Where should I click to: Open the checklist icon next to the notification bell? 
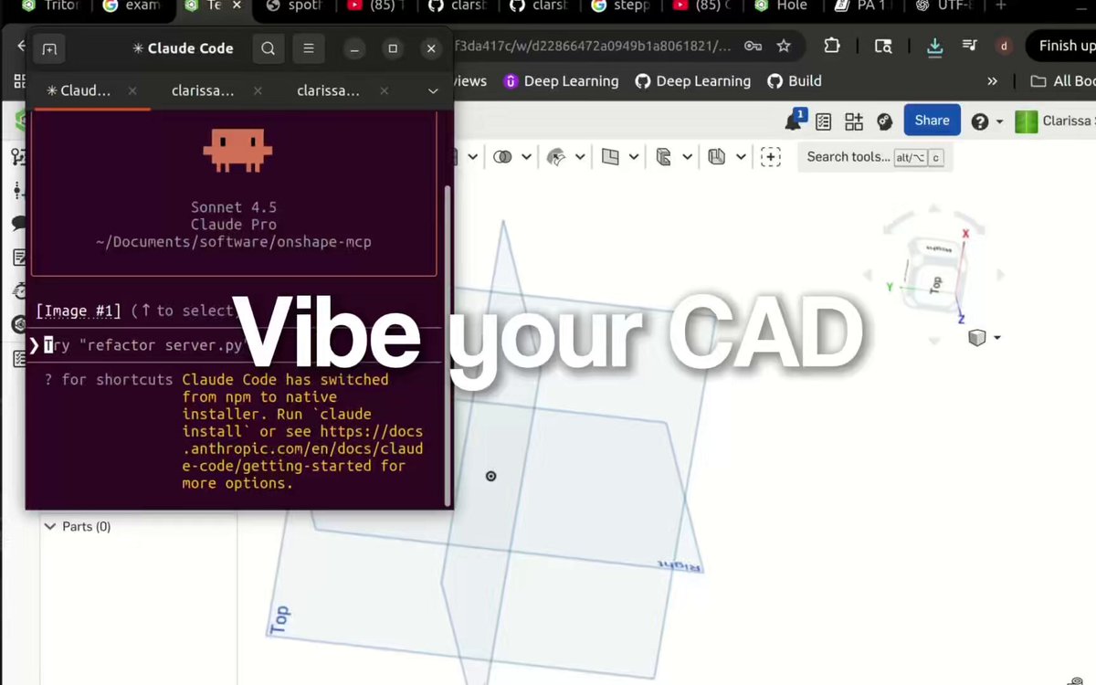[x=824, y=121]
